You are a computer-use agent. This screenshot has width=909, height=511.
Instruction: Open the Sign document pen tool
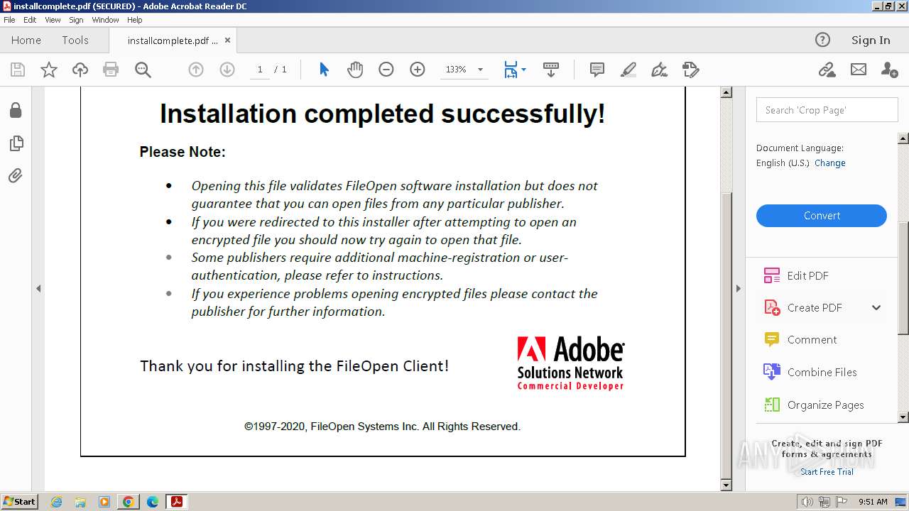(x=659, y=70)
